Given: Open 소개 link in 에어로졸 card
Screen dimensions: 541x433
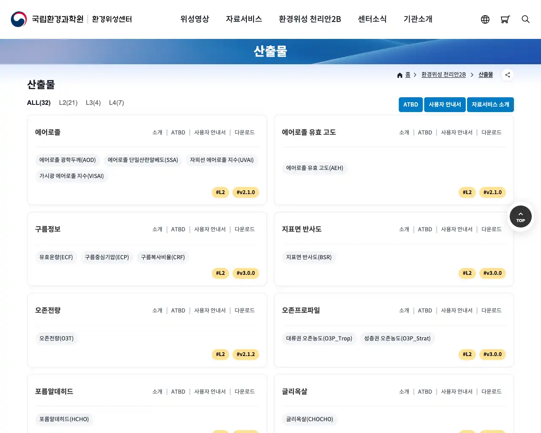Looking at the screenshot, I should [157, 132].
